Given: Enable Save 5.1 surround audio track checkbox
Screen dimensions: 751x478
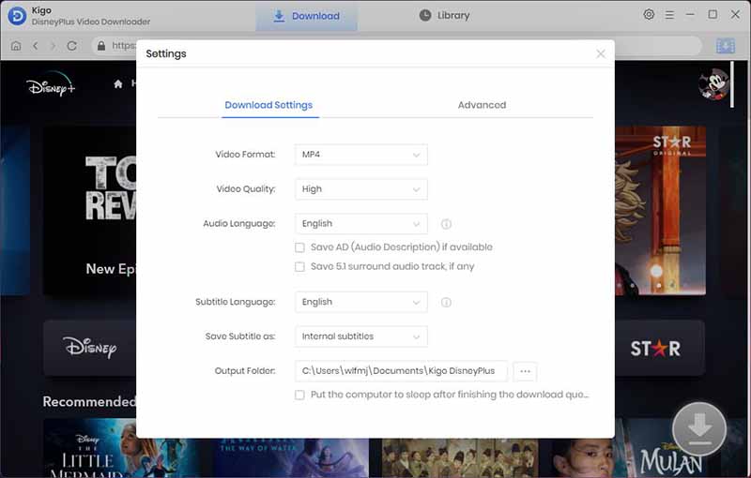Looking at the screenshot, I should tap(299, 267).
